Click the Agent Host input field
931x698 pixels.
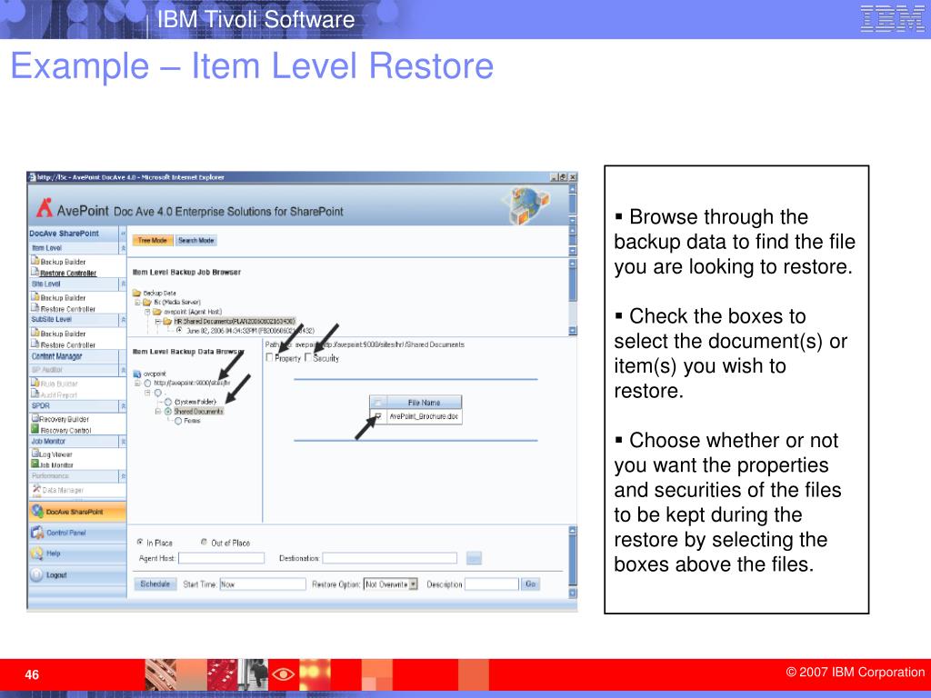(222, 558)
